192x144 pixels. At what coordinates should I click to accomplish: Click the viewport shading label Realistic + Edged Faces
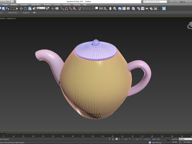click(8, 18)
